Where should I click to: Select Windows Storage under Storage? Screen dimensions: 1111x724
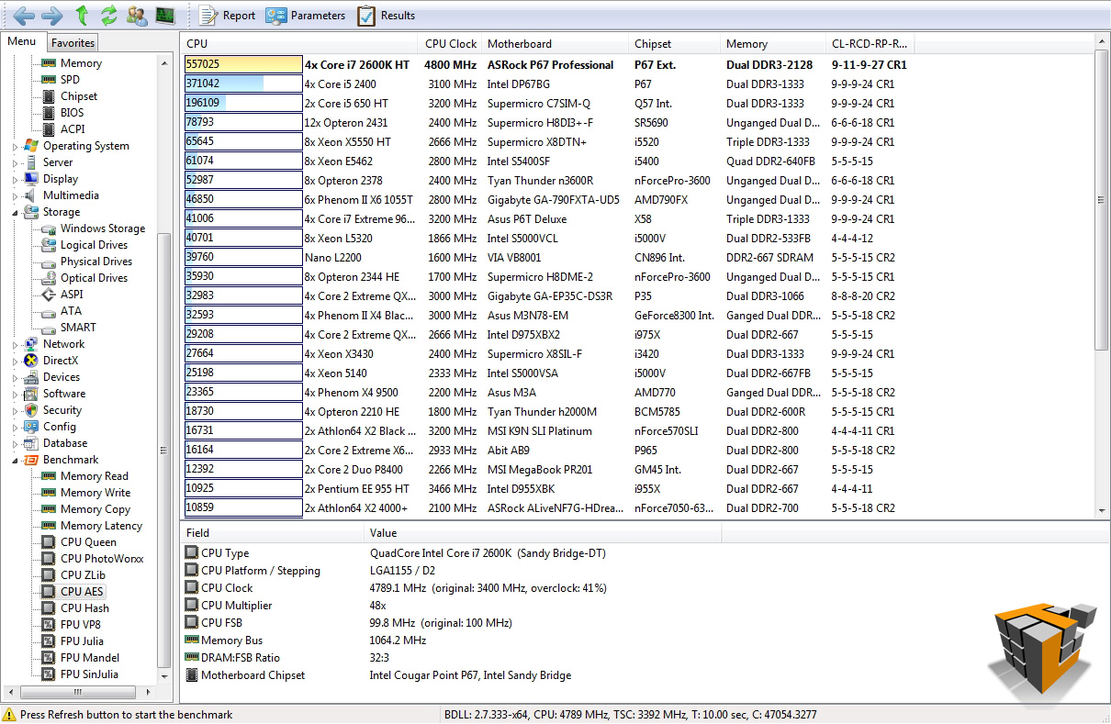pyautogui.click(x=102, y=228)
